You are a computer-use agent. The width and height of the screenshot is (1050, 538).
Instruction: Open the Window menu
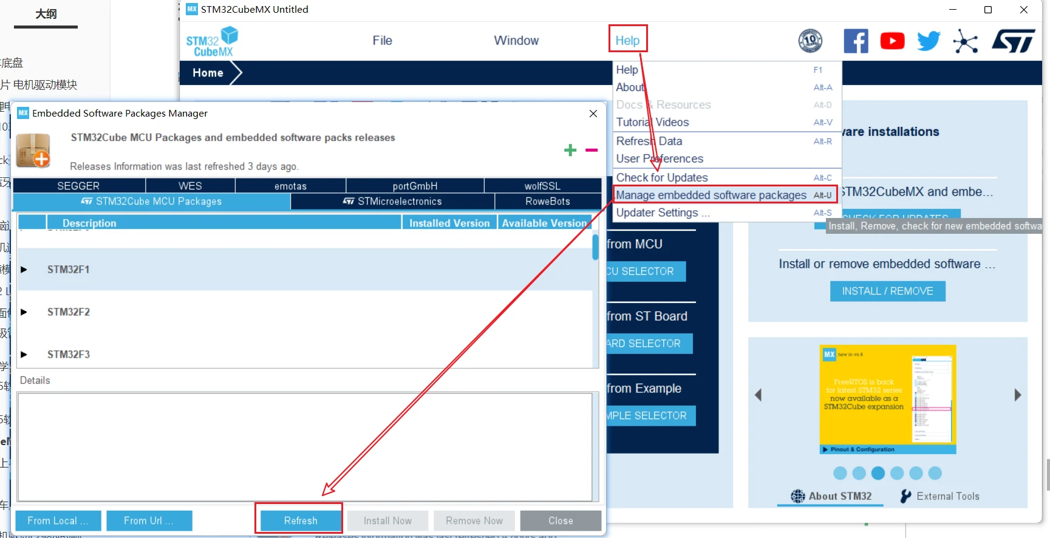click(x=516, y=41)
